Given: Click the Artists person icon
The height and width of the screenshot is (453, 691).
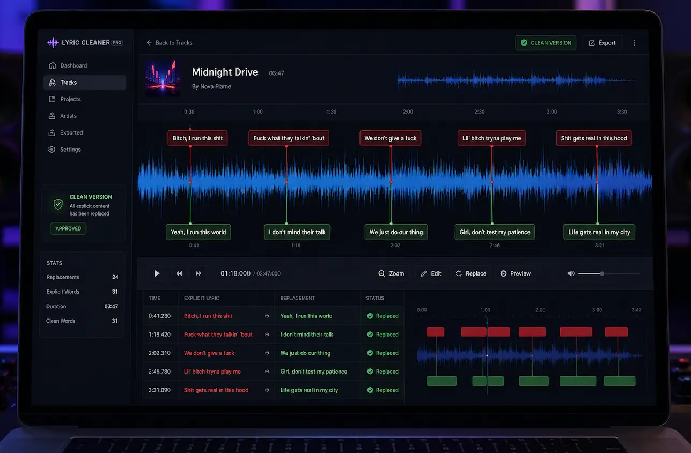Looking at the screenshot, I should 52,116.
